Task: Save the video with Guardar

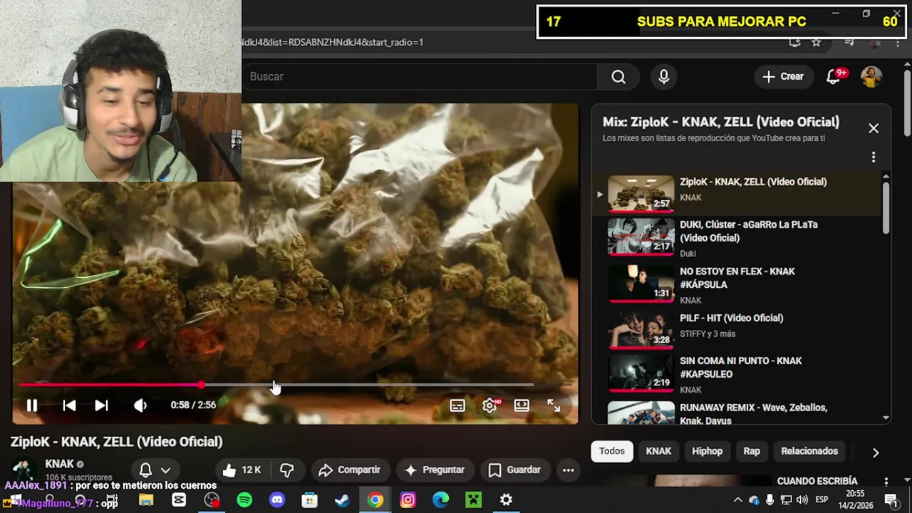Action: click(x=514, y=470)
